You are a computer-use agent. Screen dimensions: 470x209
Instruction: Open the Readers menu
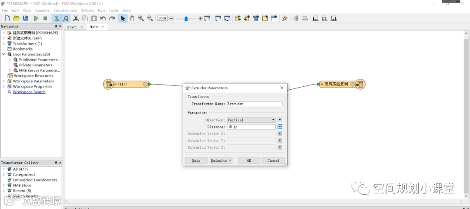tap(42, 10)
